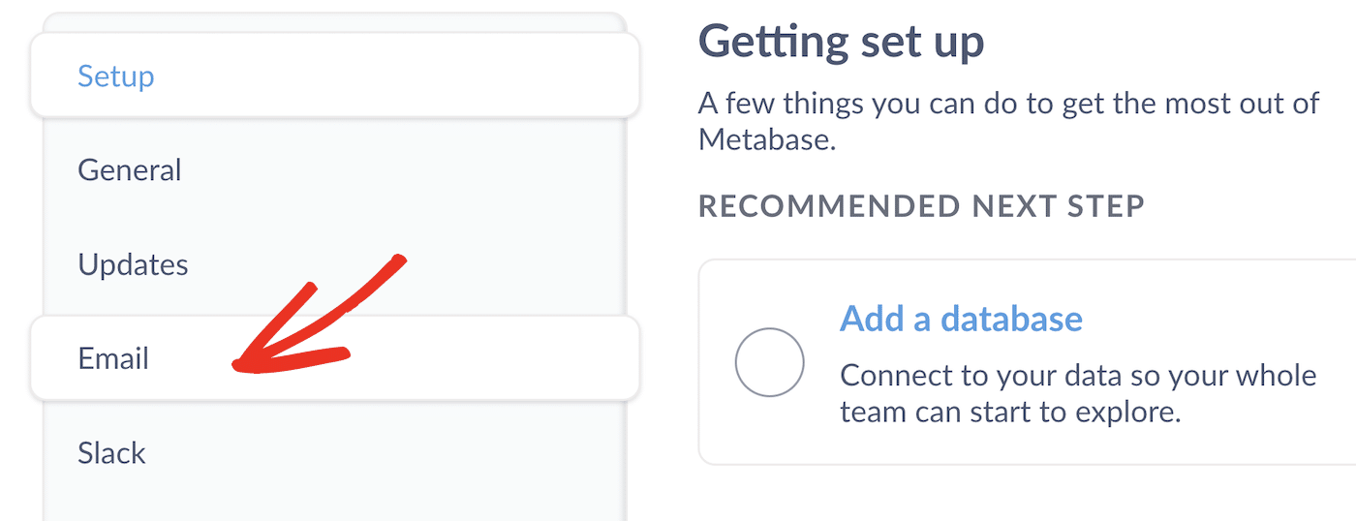This screenshot has height=521, width=1356.
Task: Click the empty space right of Add a database
Action: click(x=1220, y=318)
